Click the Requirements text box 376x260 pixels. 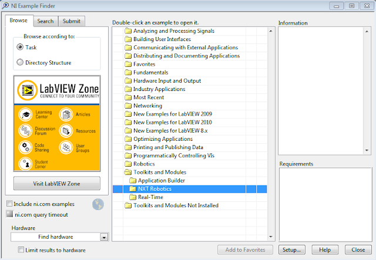[x=325, y=204]
